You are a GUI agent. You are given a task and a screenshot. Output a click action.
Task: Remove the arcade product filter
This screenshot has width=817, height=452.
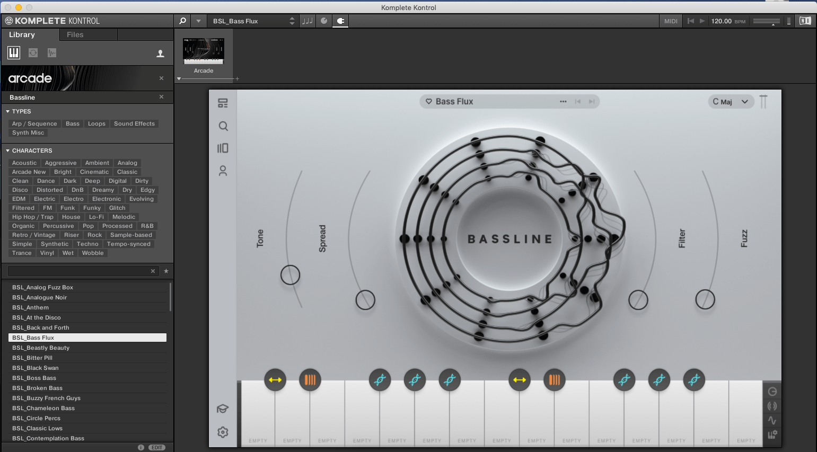coord(162,78)
